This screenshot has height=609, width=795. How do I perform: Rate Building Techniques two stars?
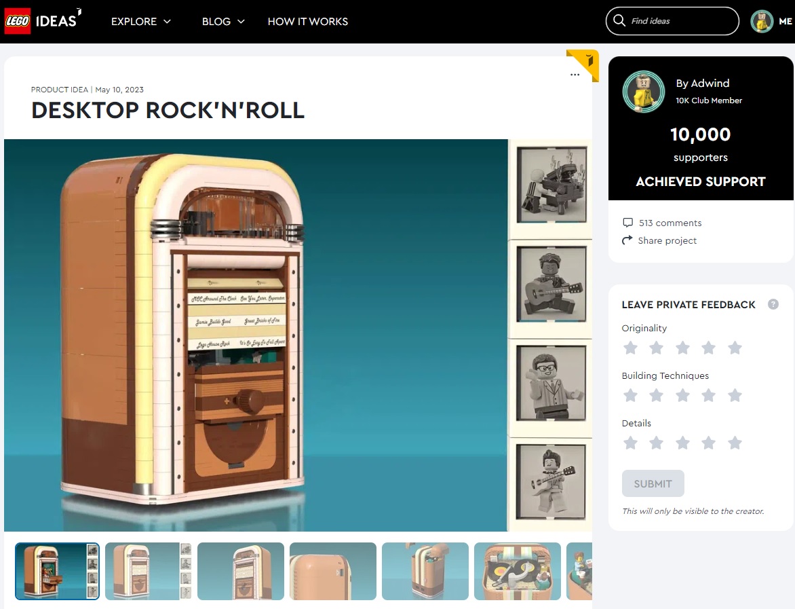656,395
